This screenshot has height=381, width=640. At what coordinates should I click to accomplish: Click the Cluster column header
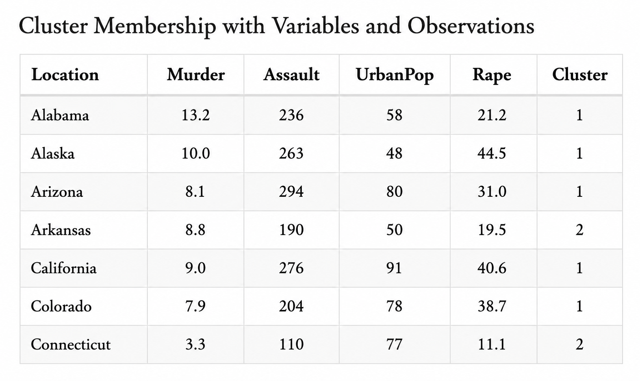click(x=580, y=75)
